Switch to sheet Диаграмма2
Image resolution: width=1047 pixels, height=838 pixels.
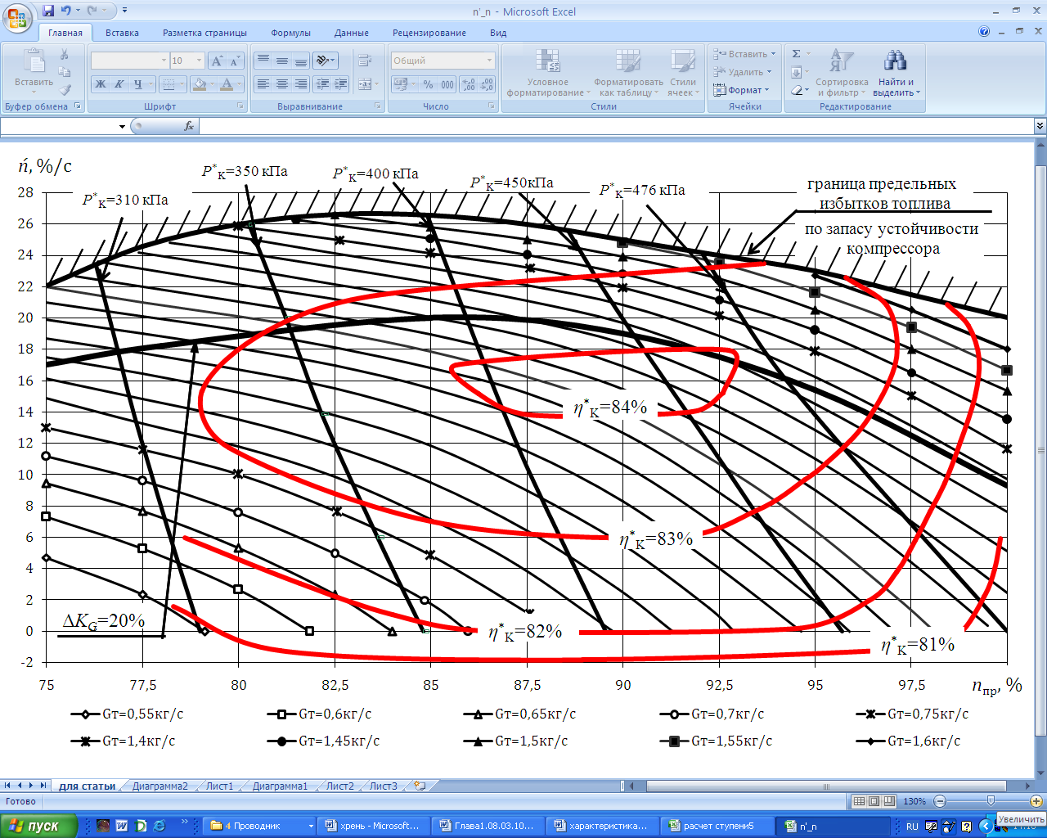160,786
